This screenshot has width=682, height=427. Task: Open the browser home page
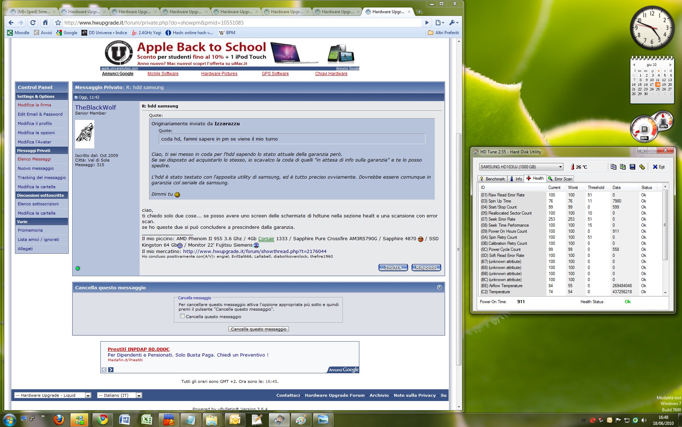pyautogui.click(x=45, y=22)
